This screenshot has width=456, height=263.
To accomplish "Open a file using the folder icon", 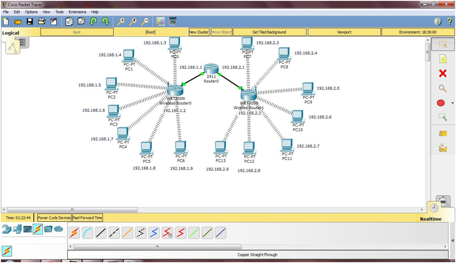I will [x=18, y=22].
